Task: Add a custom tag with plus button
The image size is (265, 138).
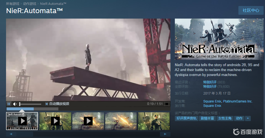Action: (x=248, y=118)
